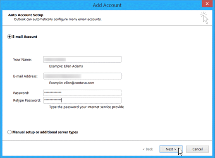Image resolution: width=215 pixels, height=158 pixels.
Task: Close the Add Account window
Action: coord(207,4)
